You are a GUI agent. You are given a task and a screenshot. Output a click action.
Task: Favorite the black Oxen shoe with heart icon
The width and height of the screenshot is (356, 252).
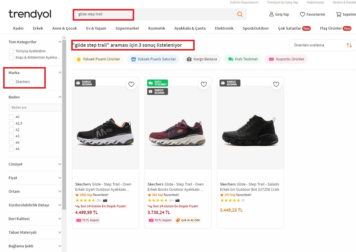point(131,84)
